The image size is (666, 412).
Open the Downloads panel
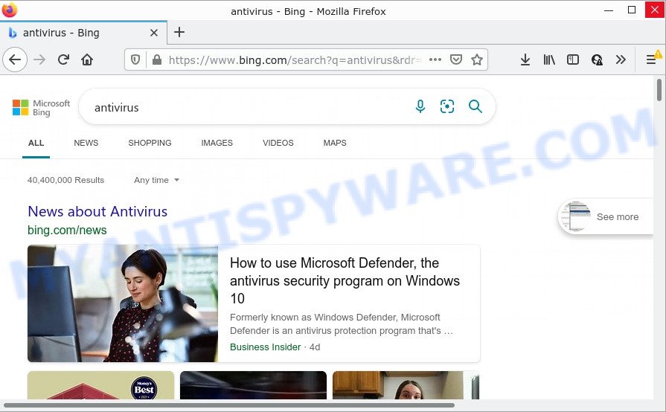coord(525,59)
